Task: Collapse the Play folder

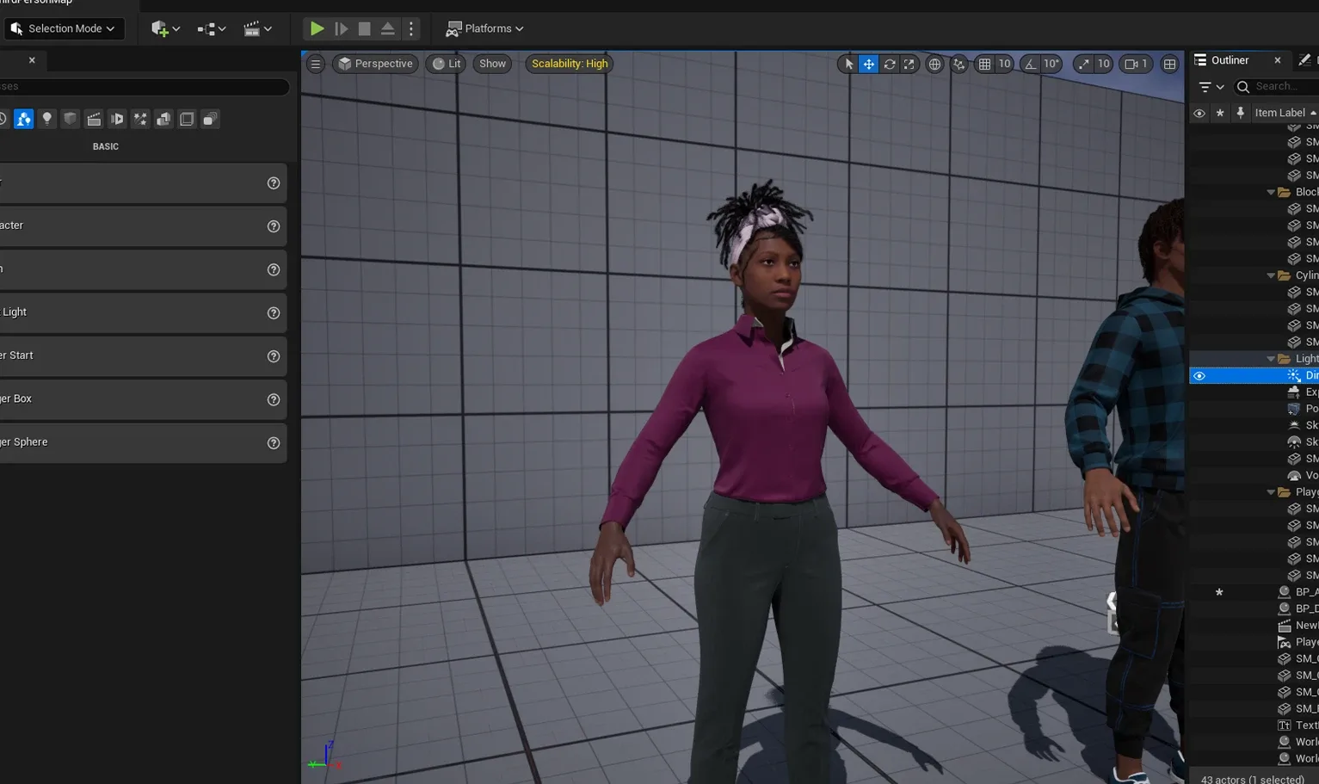Action: click(1271, 492)
